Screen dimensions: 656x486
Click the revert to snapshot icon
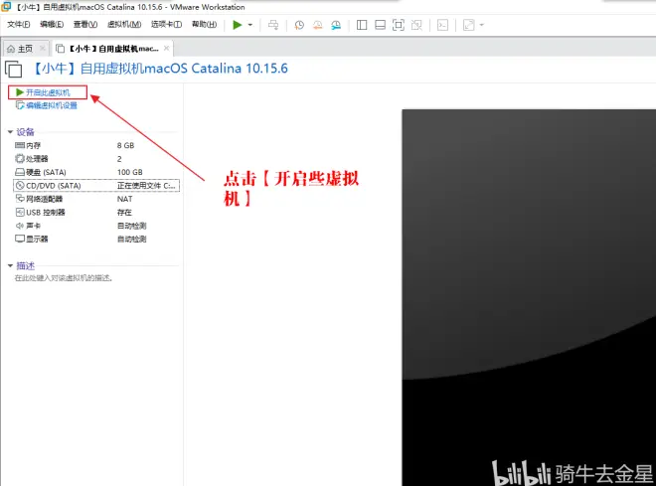[317, 25]
